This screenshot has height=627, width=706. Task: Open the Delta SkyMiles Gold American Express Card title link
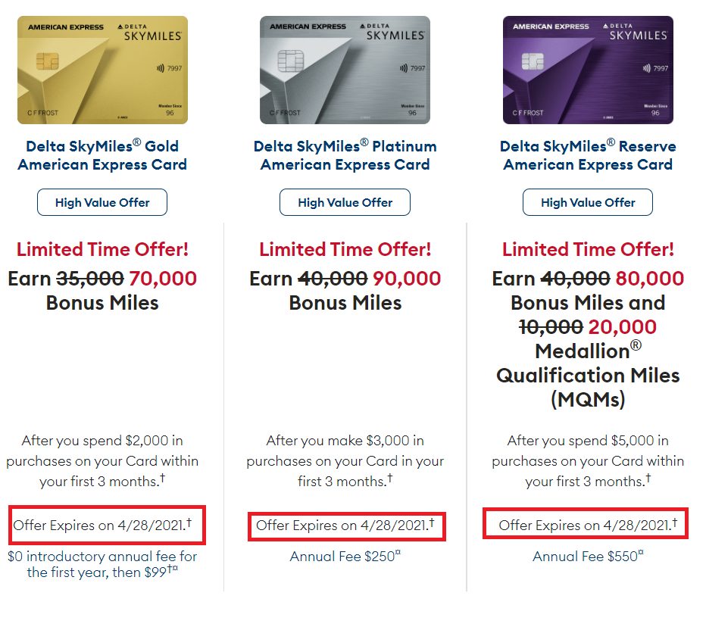(x=102, y=155)
